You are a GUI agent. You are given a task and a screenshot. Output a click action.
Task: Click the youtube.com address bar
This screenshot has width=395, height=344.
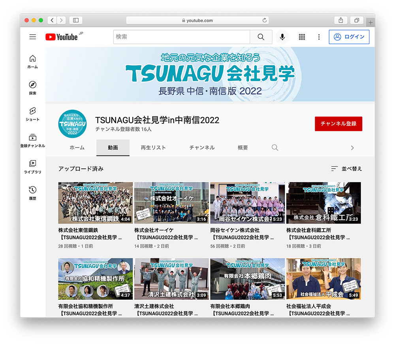197,20
